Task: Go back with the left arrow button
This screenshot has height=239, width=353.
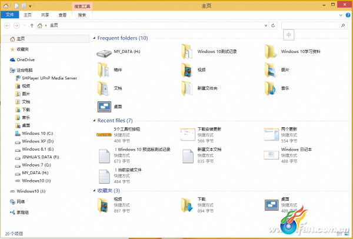Action: click(7, 26)
